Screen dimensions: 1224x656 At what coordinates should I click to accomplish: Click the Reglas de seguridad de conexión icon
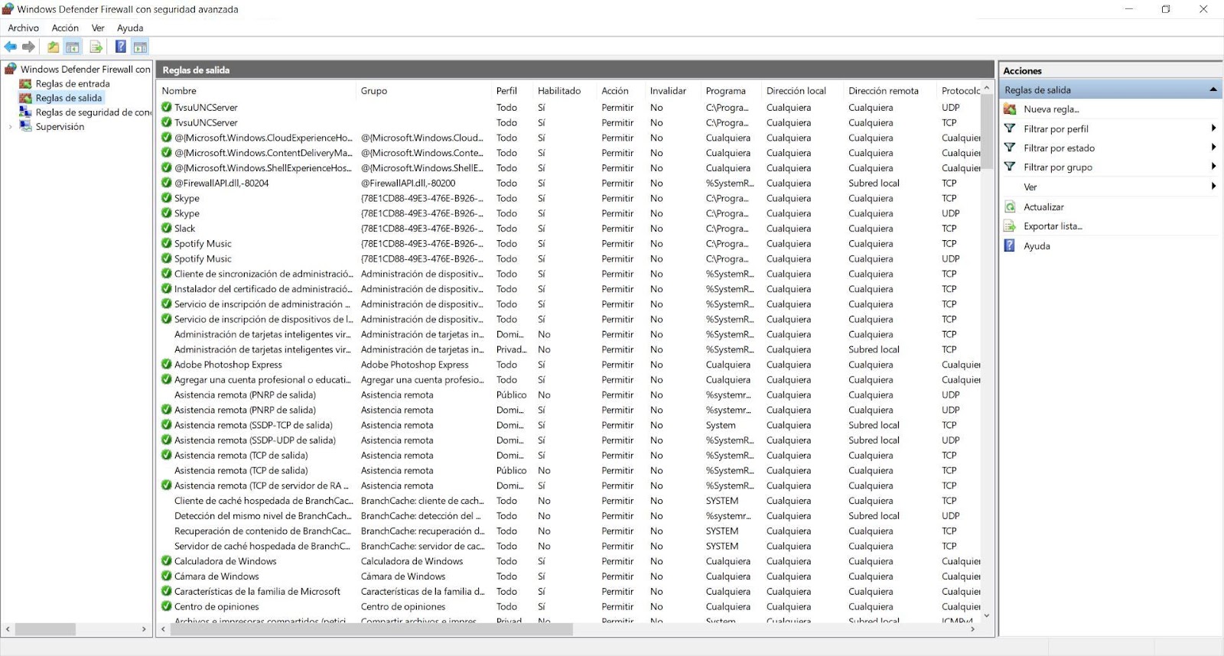[x=25, y=112]
